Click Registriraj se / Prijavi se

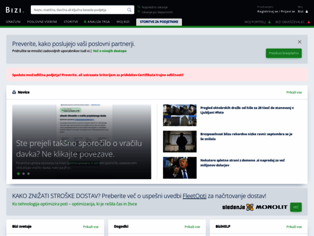point(276,12)
